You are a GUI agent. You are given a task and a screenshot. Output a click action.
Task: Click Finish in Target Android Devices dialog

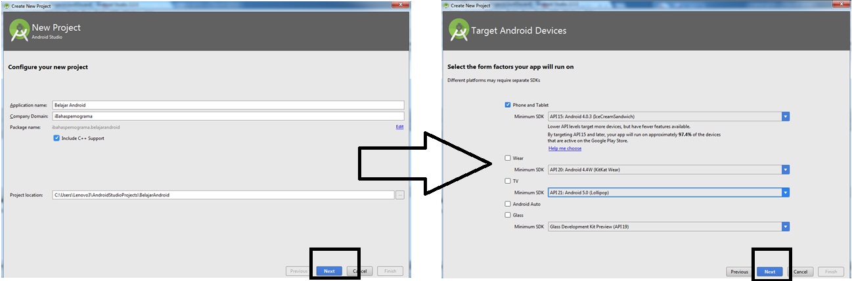click(831, 272)
